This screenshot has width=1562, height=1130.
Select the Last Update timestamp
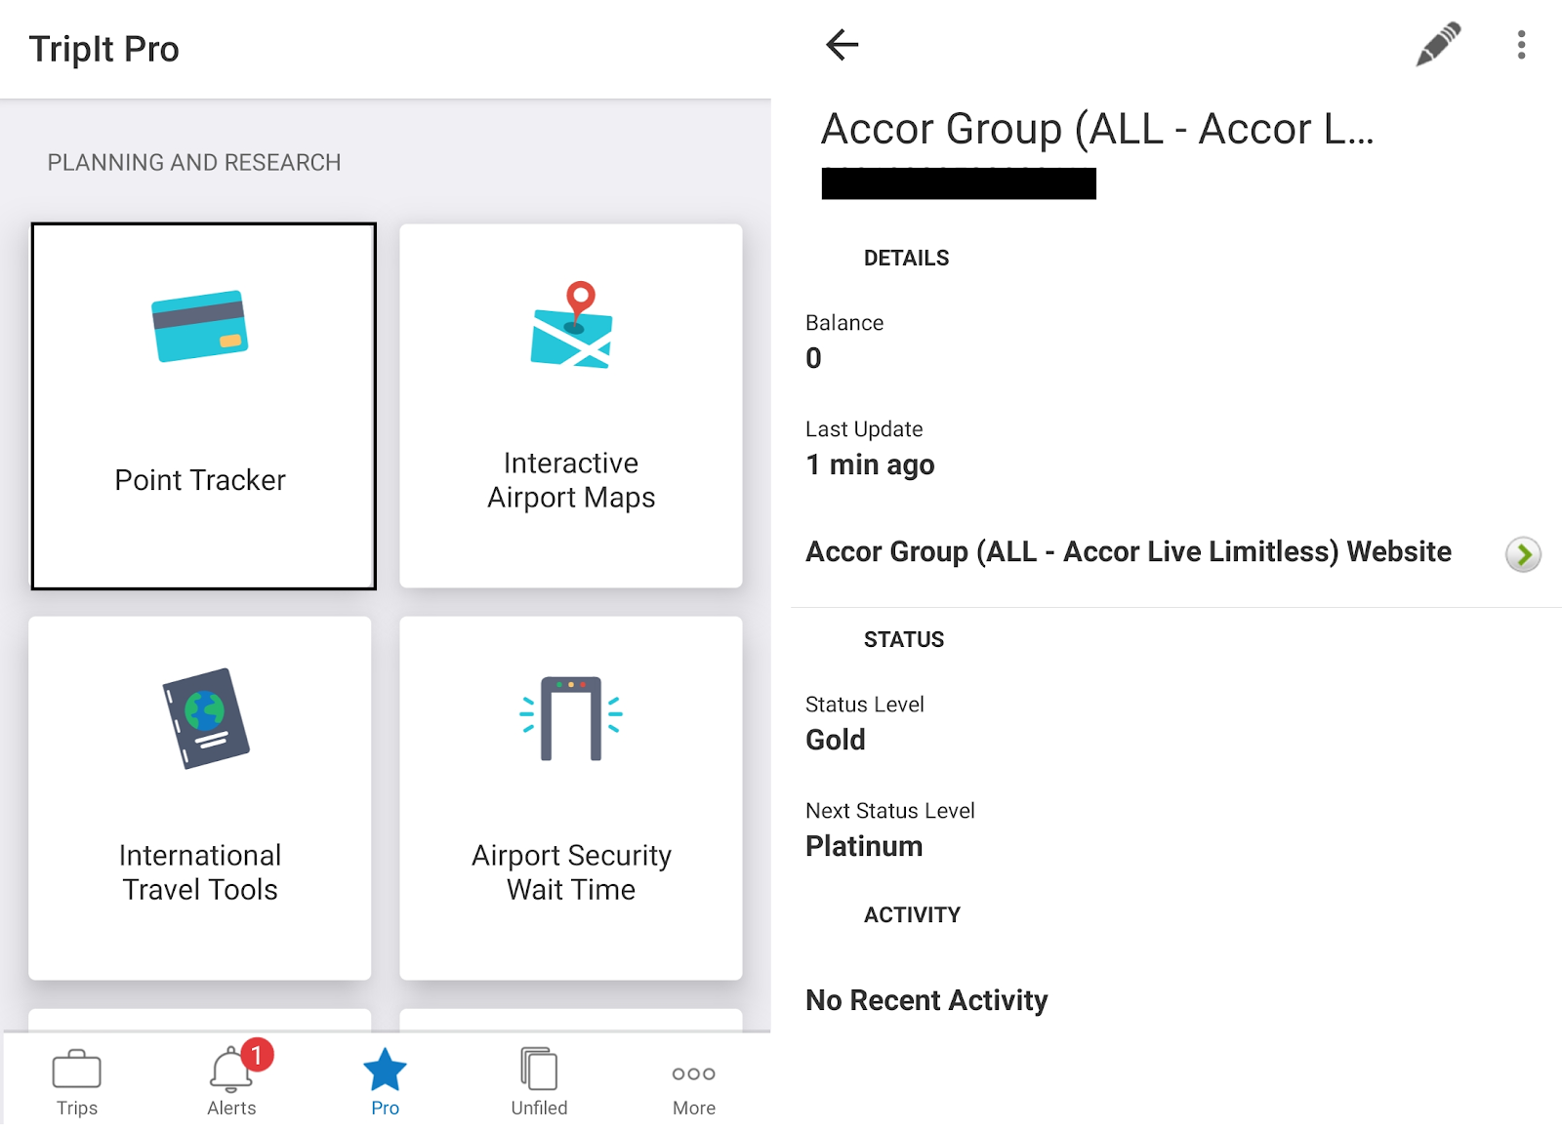click(x=869, y=464)
